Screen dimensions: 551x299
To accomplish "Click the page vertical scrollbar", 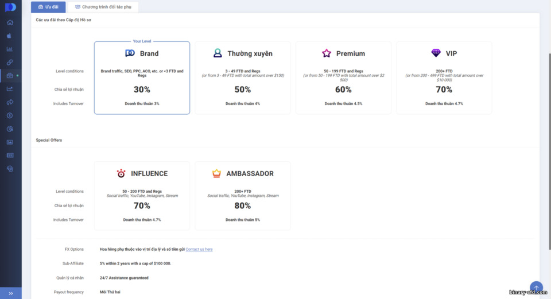I will coord(549,151).
